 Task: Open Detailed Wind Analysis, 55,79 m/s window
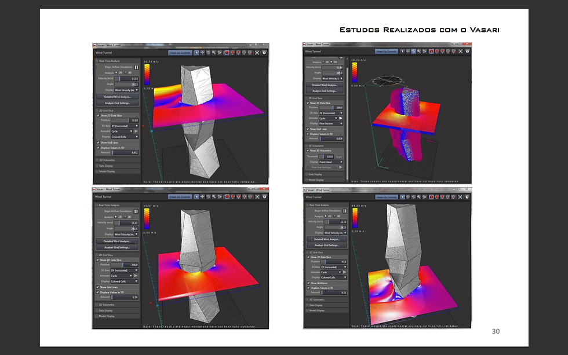pos(117,97)
